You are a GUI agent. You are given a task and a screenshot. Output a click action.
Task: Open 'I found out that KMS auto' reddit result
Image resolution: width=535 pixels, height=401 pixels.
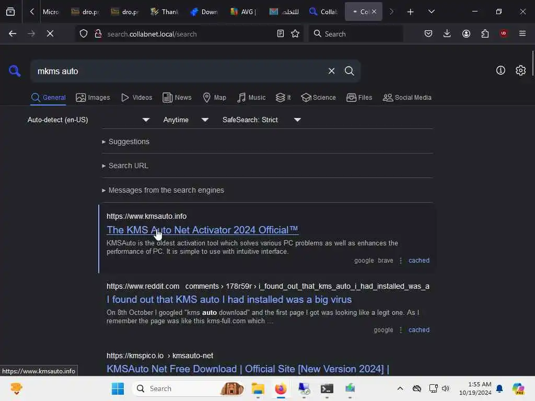[229, 299]
